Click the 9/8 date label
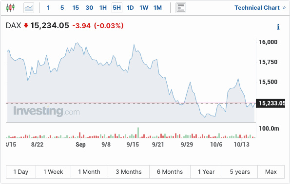The image size is (290, 184). tap(106, 145)
